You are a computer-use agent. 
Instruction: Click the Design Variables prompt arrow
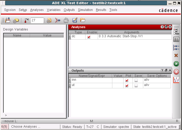[6, 115]
